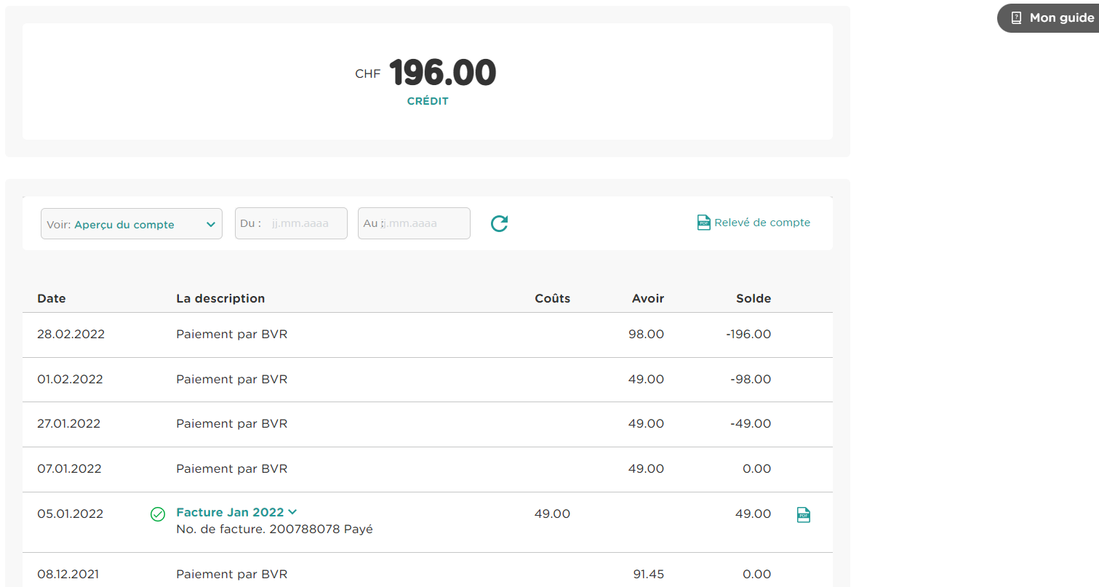1099x587 pixels.
Task: Click the -49.00 balance value
Action: click(751, 423)
